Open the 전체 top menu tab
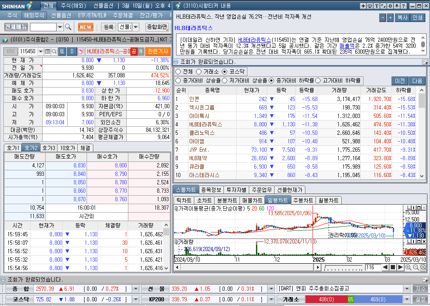 click(49, 6)
